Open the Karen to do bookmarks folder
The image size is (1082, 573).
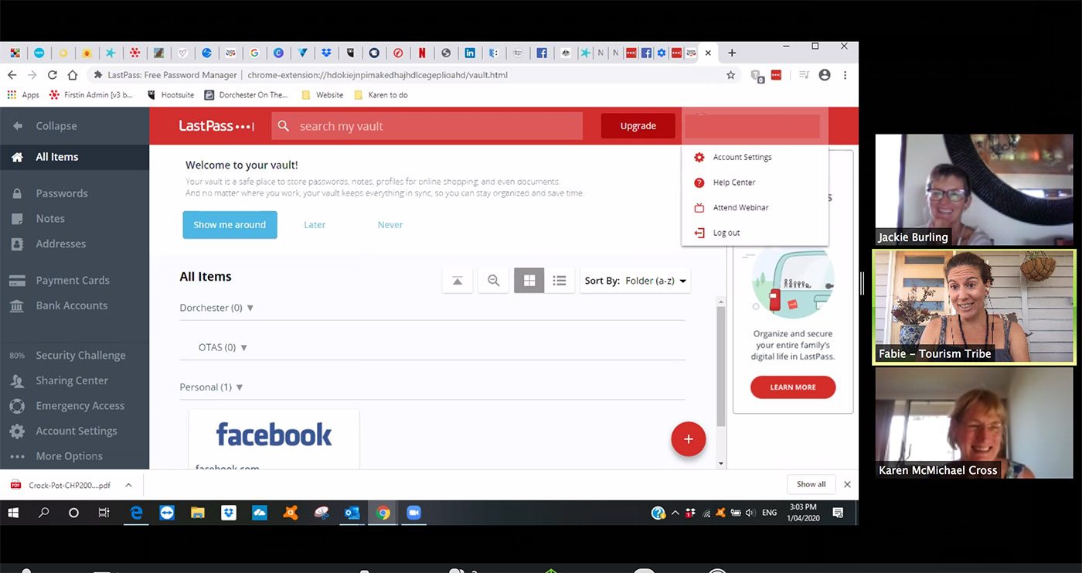380,95
